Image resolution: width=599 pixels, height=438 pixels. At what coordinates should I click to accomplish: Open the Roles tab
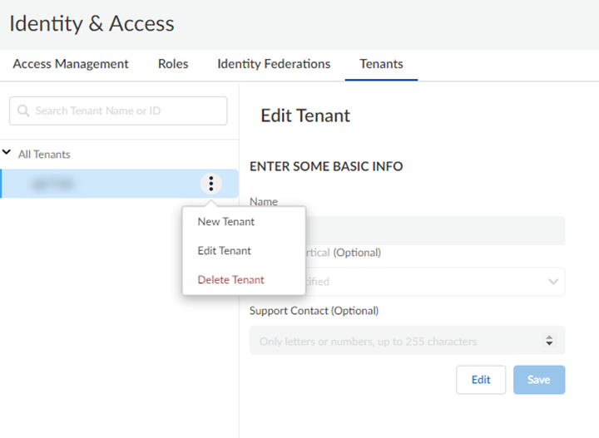[x=173, y=64]
